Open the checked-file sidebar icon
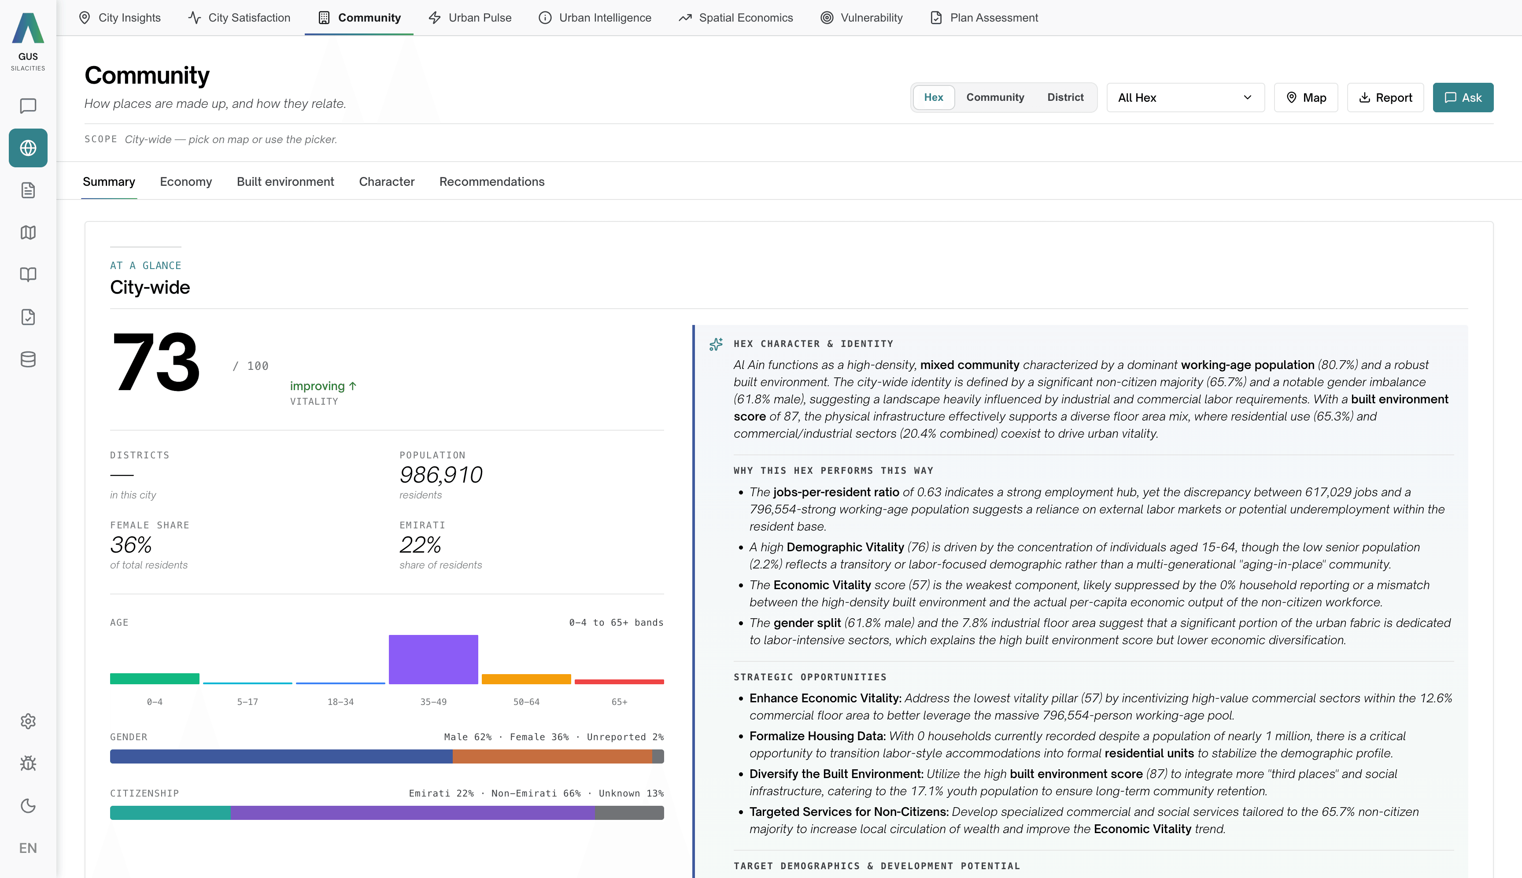This screenshot has width=1522, height=878. [28, 317]
